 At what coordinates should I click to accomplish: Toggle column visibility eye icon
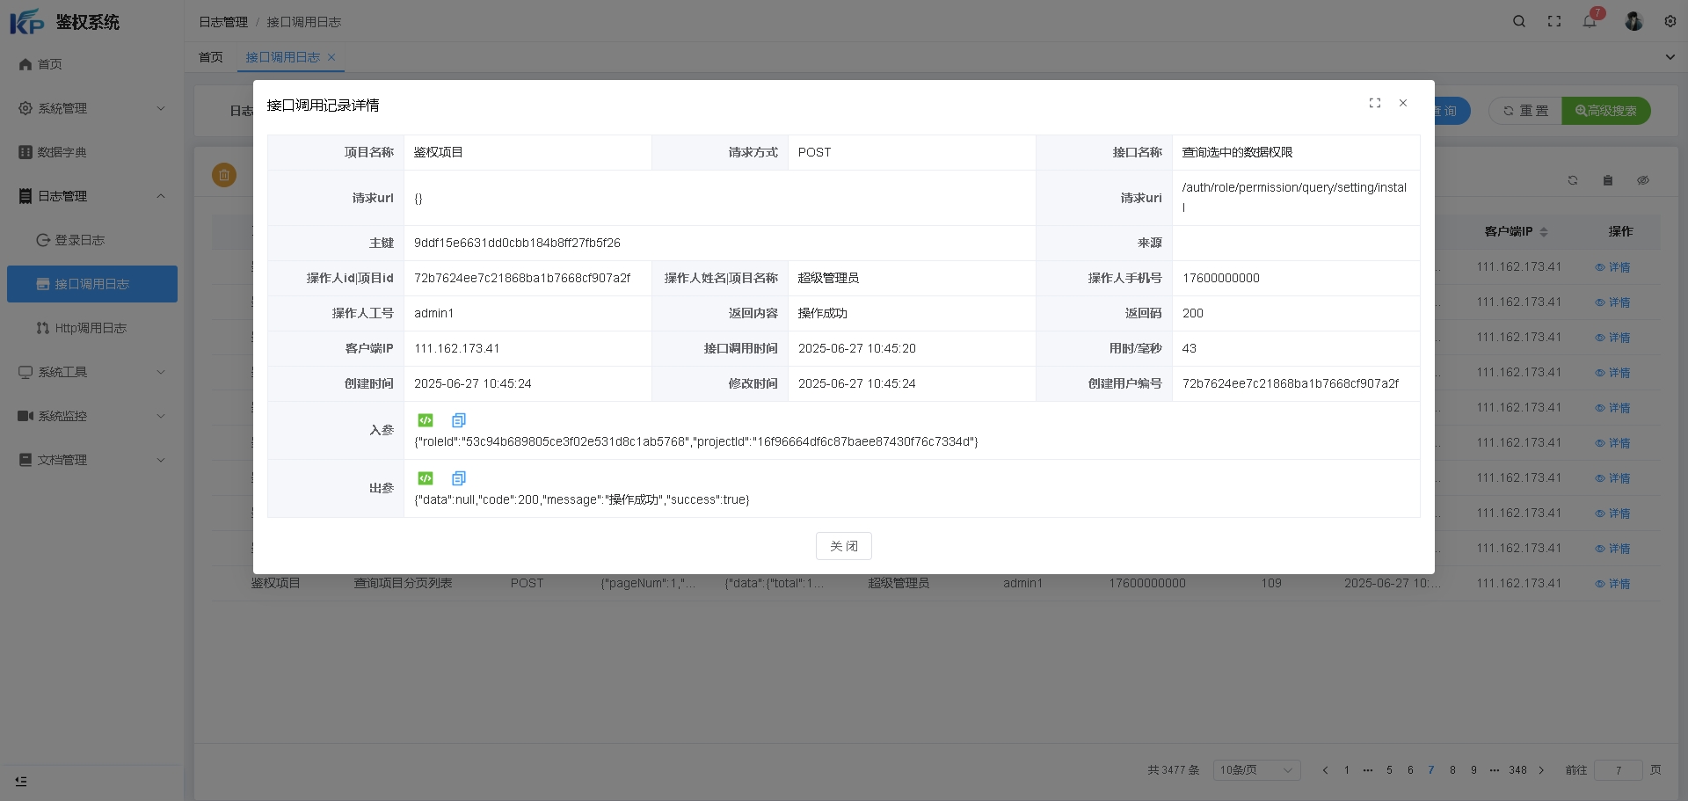tap(1642, 180)
